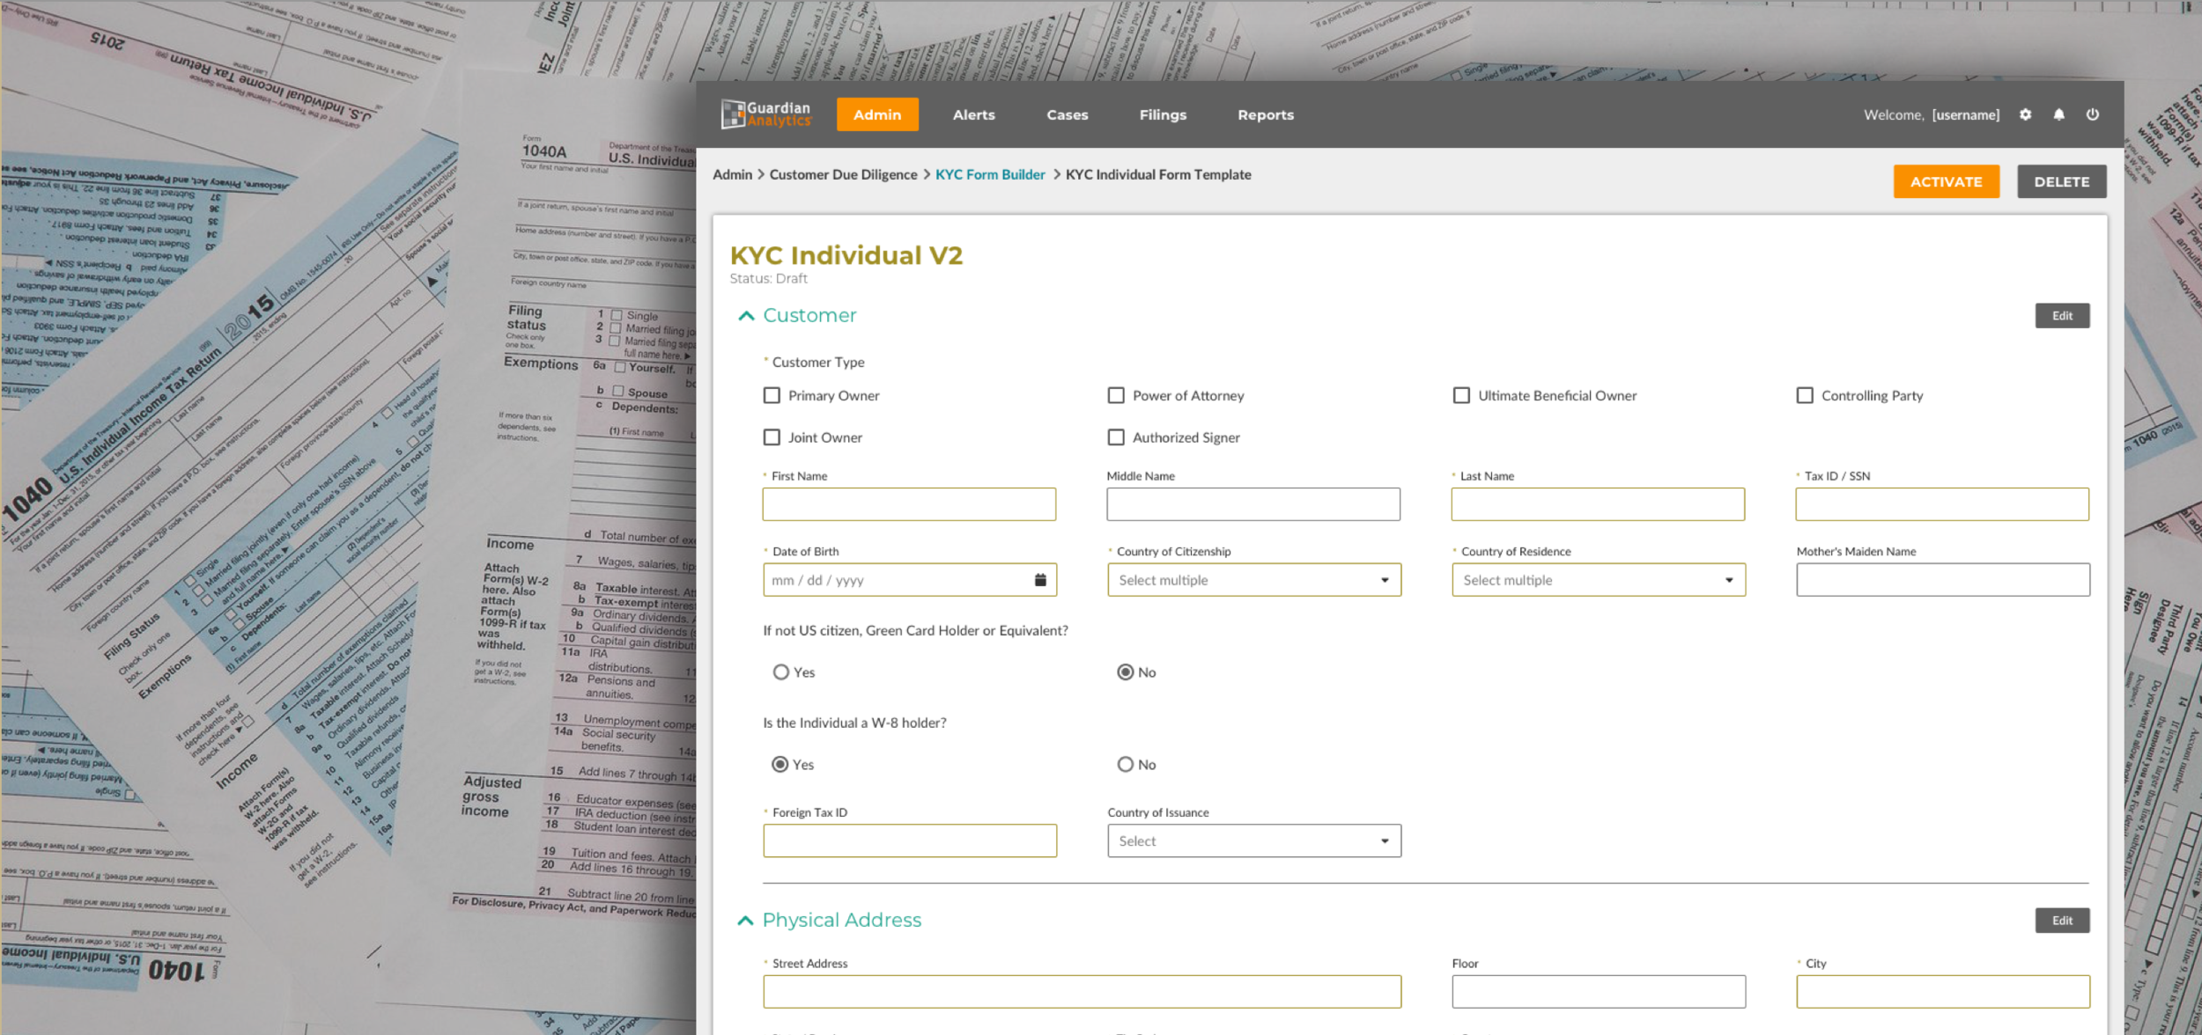Focus the Last Name field
This screenshot has width=2202, height=1035.
[x=1598, y=504]
